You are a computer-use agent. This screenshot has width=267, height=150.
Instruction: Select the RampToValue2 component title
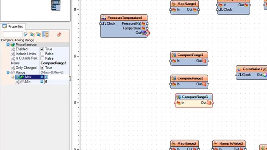231,143
